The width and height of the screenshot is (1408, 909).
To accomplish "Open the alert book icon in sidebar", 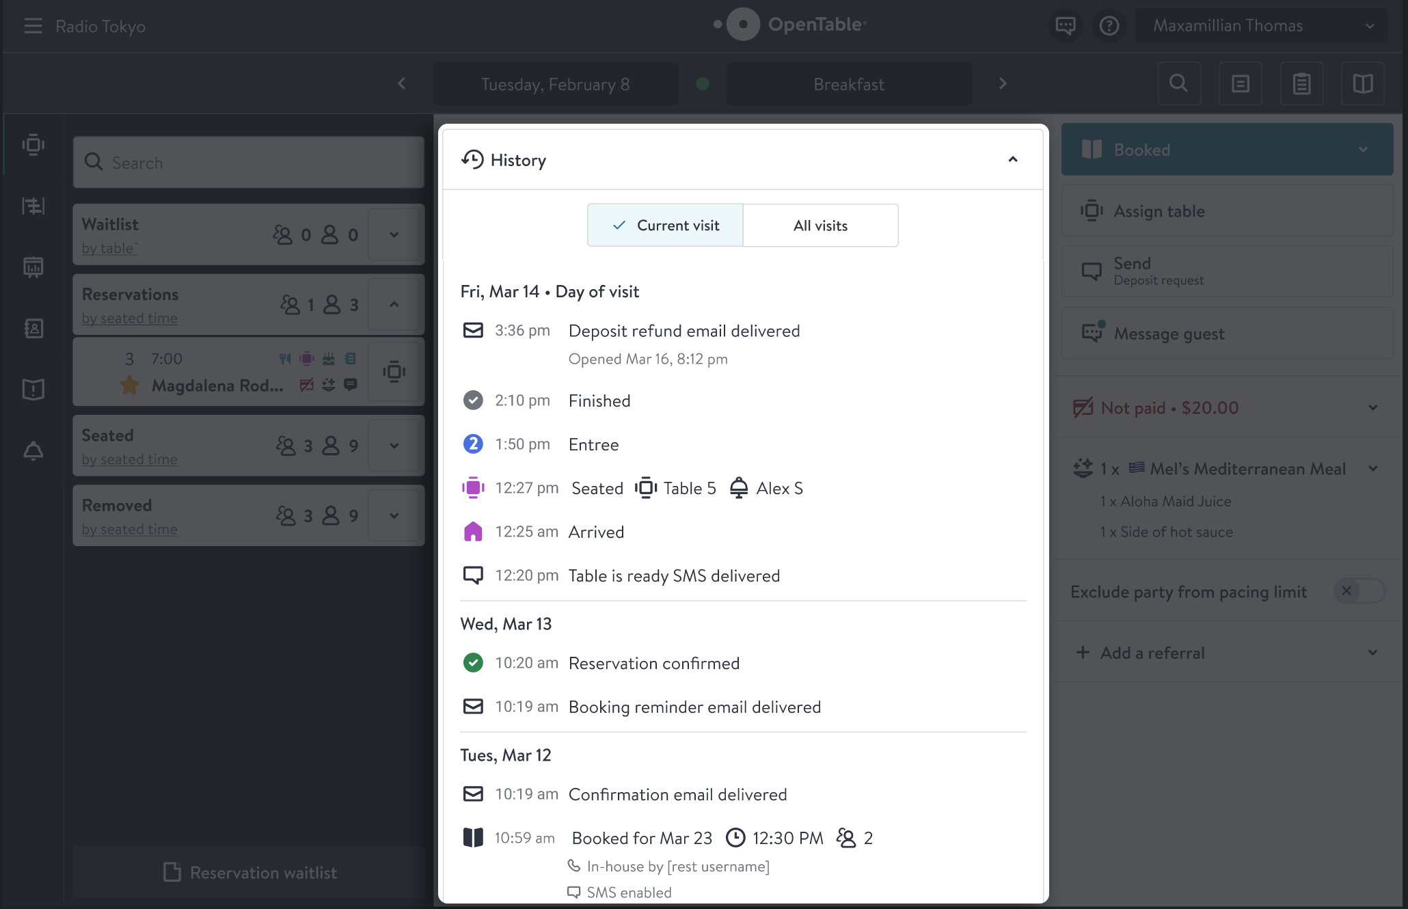I will pos(33,390).
